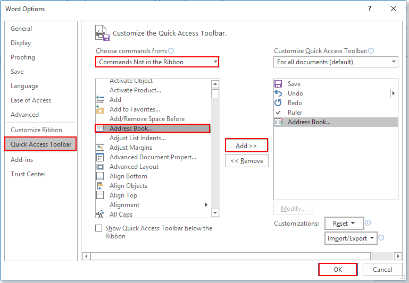Select the All Caps icon
Viewport: 409px width, 283px height.
100,215
